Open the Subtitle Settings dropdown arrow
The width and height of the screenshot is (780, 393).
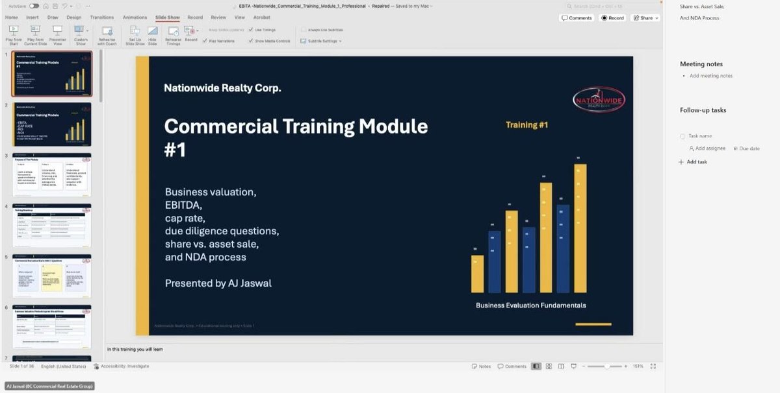click(340, 41)
